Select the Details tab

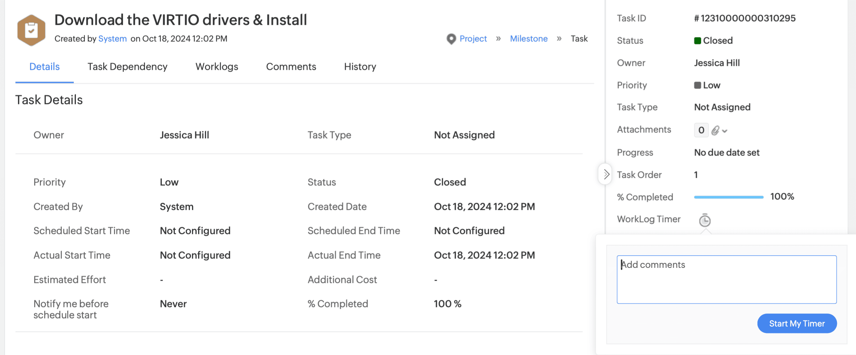click(44, 67)
